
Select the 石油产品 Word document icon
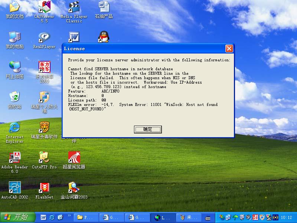pyautogui.click(x=104, y=10)
